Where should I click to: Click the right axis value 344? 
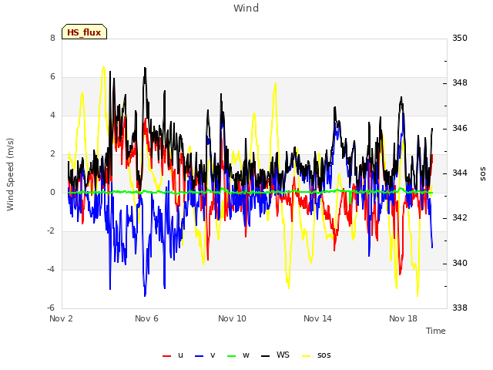tap(460, 173)
